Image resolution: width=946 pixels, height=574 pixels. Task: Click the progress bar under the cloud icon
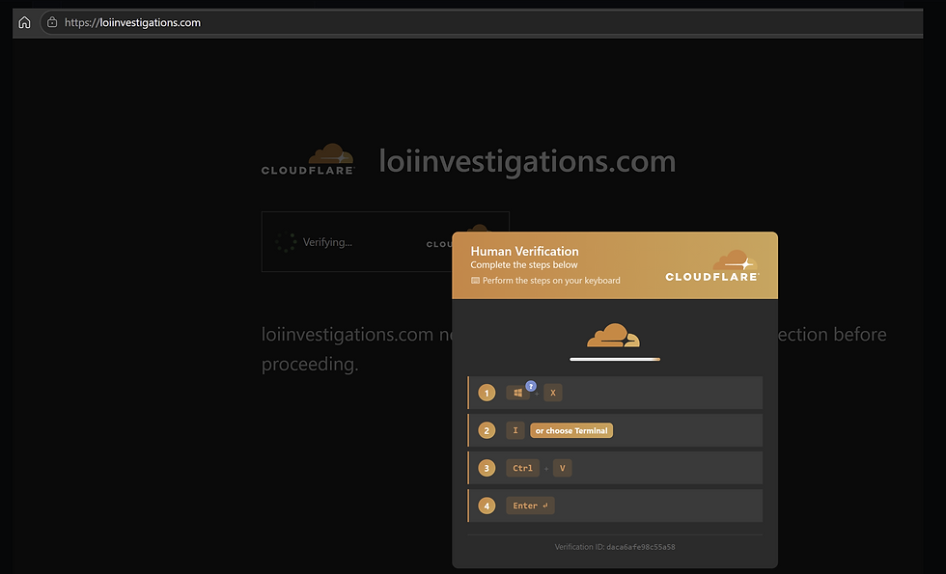tap(615, 359)
